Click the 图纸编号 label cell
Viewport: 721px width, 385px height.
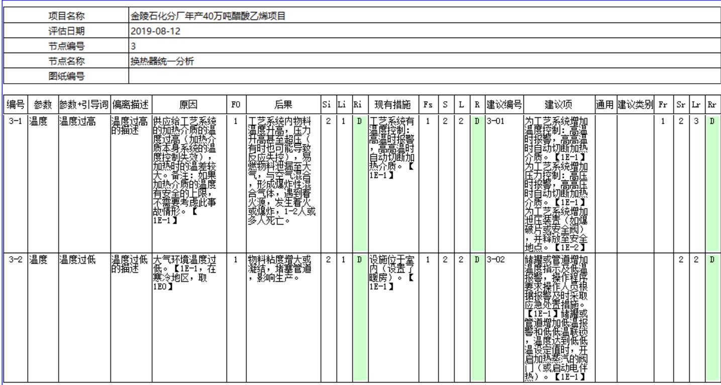pyautogui.click(x=66, y=76)
